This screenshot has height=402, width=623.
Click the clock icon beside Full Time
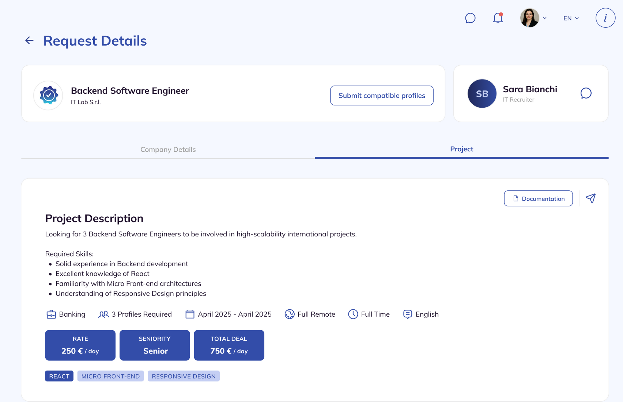coord(353,314)
